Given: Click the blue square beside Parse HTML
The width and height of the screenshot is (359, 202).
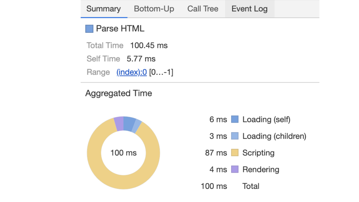Looking at the screenshot, I should point(89,29).
